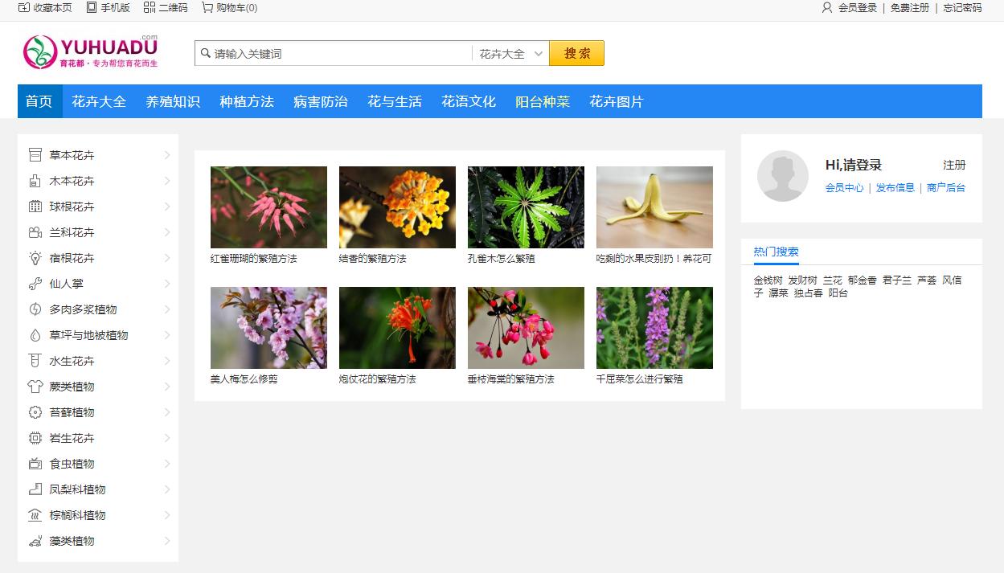1004x573 pixels.
Task: Open the 花卉大全 search category dropdown
Action: click(511, 53)
